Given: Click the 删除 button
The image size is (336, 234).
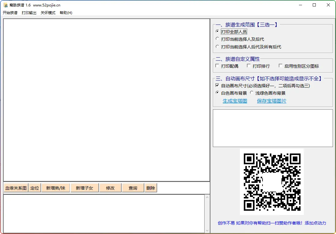Looking at the screenshot, I should (151, 188).
